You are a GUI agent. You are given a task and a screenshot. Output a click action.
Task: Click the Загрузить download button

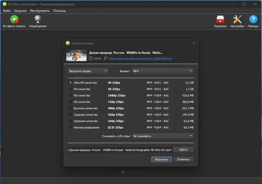coord(161,159)
